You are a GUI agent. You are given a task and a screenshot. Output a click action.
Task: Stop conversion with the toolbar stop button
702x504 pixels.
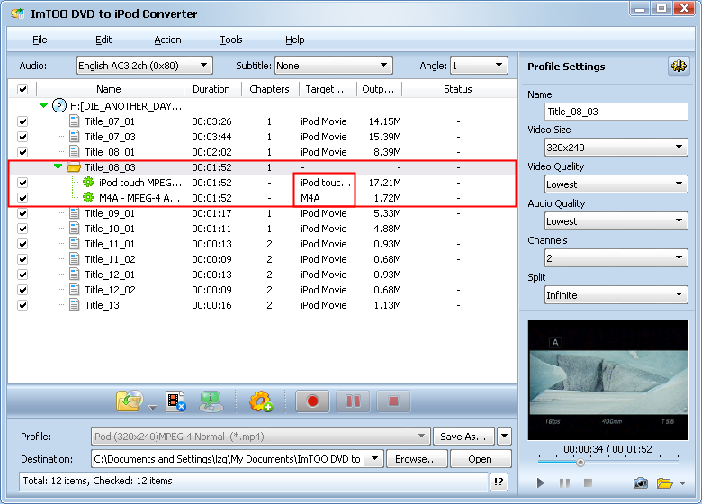click(393, 400)
